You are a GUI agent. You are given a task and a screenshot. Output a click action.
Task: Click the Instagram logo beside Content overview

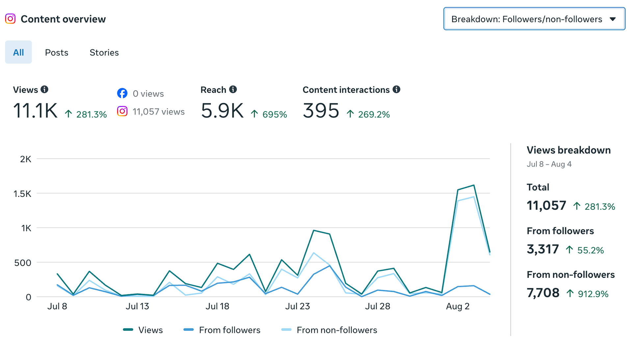tap(10, 19)
